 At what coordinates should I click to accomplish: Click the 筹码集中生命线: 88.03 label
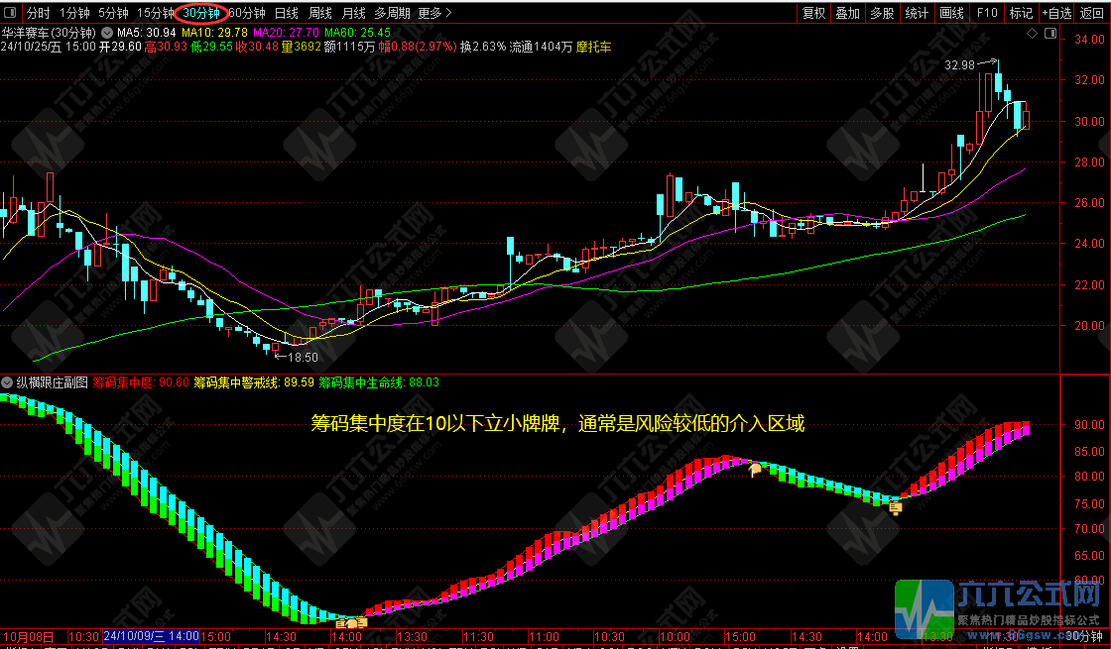[x=378, y=382]
